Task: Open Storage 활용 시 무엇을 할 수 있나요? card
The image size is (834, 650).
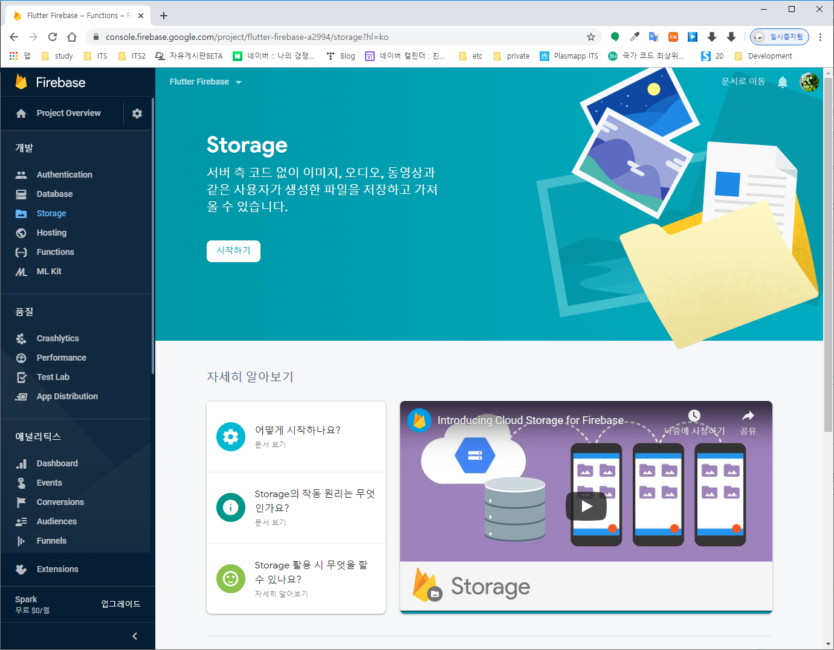Action: (296, 579)
